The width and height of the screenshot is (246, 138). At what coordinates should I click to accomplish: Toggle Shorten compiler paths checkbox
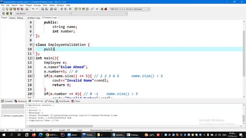tap(2, 116)
